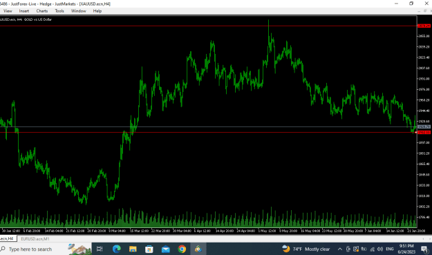Click the white end marker on lower red line
Image resolution: width=432 pixels, height=255 pixels.
[415, 133]
